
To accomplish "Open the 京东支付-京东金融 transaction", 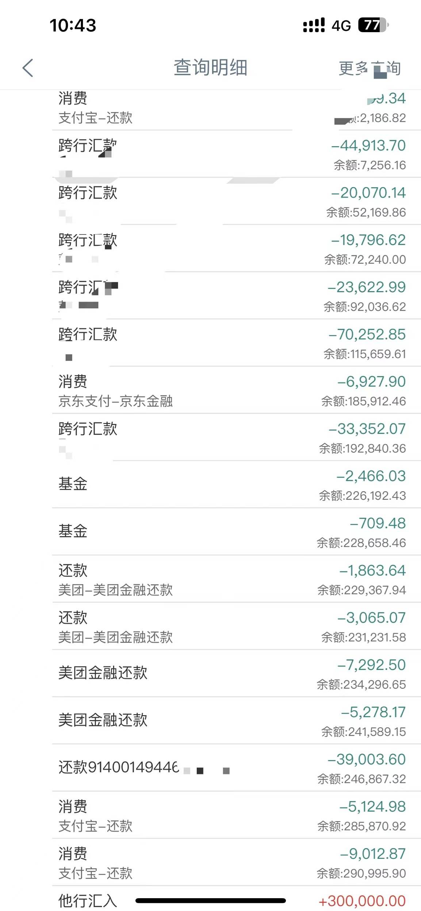I will click(x=236, y=390).
